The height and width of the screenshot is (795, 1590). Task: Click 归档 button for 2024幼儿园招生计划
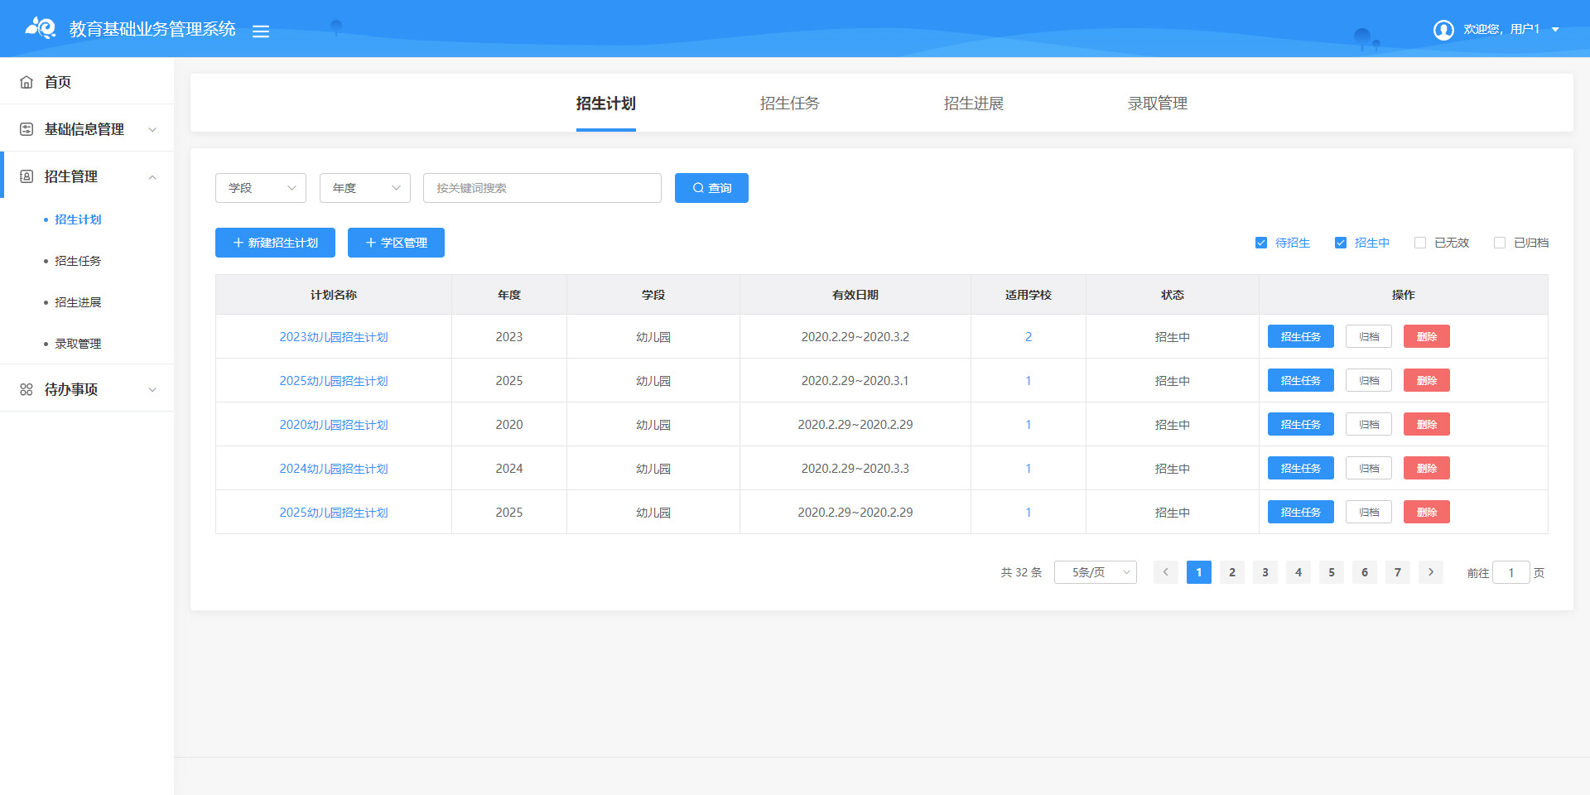1369,468
